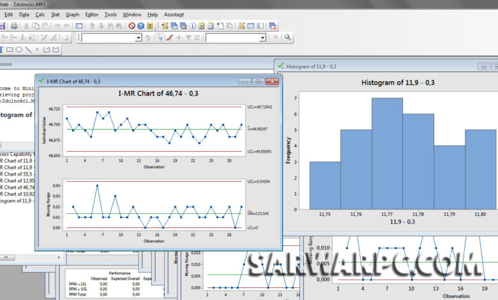Activate the Select pointer tool
Screen dimensions: 498x300
coord(160,38)
